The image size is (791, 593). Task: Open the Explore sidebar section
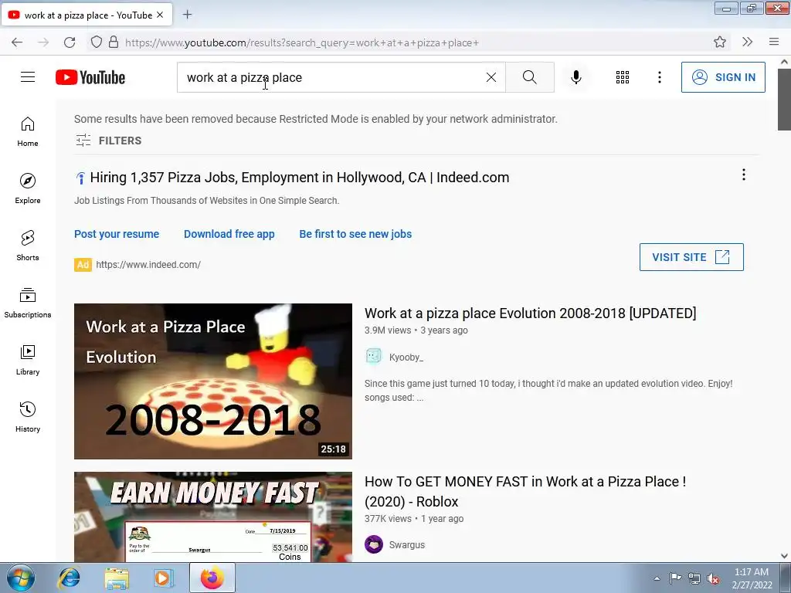tap(28, 188)
